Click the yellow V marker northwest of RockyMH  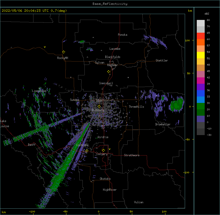tap(45, 47)
